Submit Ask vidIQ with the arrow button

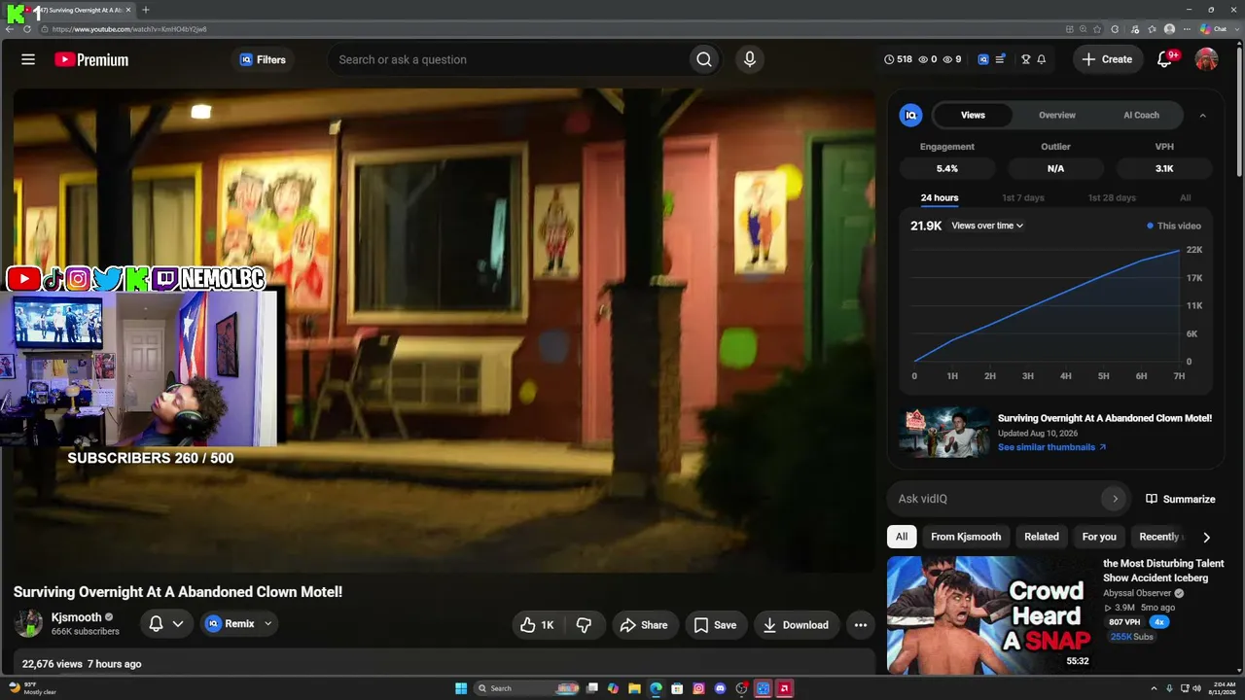click(1115, 499)
